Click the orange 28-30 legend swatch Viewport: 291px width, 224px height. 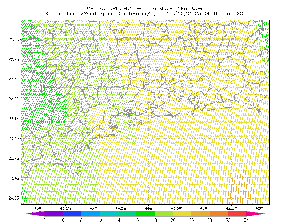click(x=219, y=213)
